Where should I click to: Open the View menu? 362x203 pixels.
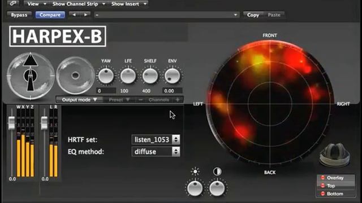coord(36,4)
